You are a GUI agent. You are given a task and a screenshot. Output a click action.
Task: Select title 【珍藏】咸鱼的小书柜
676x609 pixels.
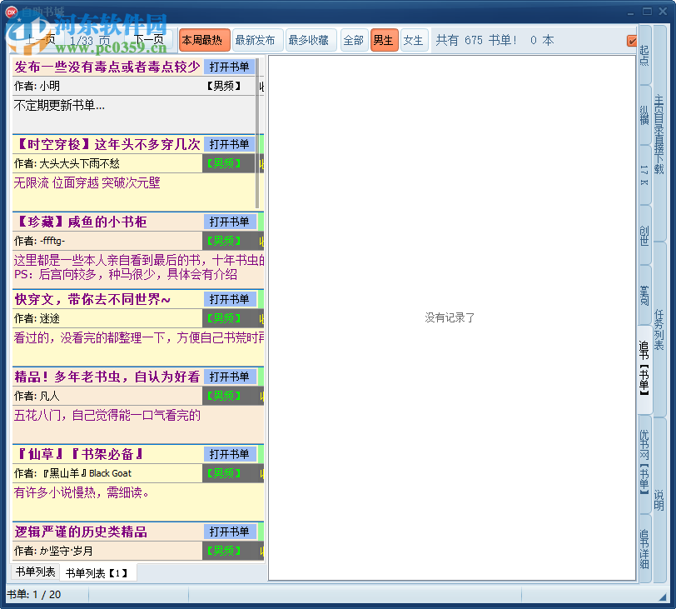(81, 222)
